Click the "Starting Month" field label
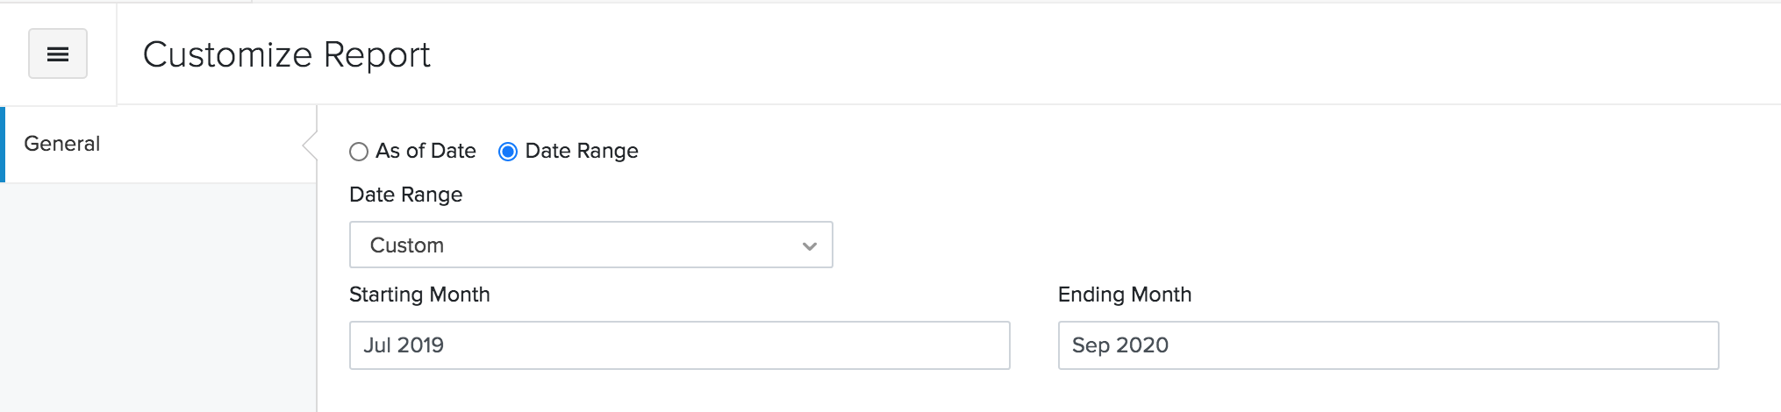 [x=419, y=295]
